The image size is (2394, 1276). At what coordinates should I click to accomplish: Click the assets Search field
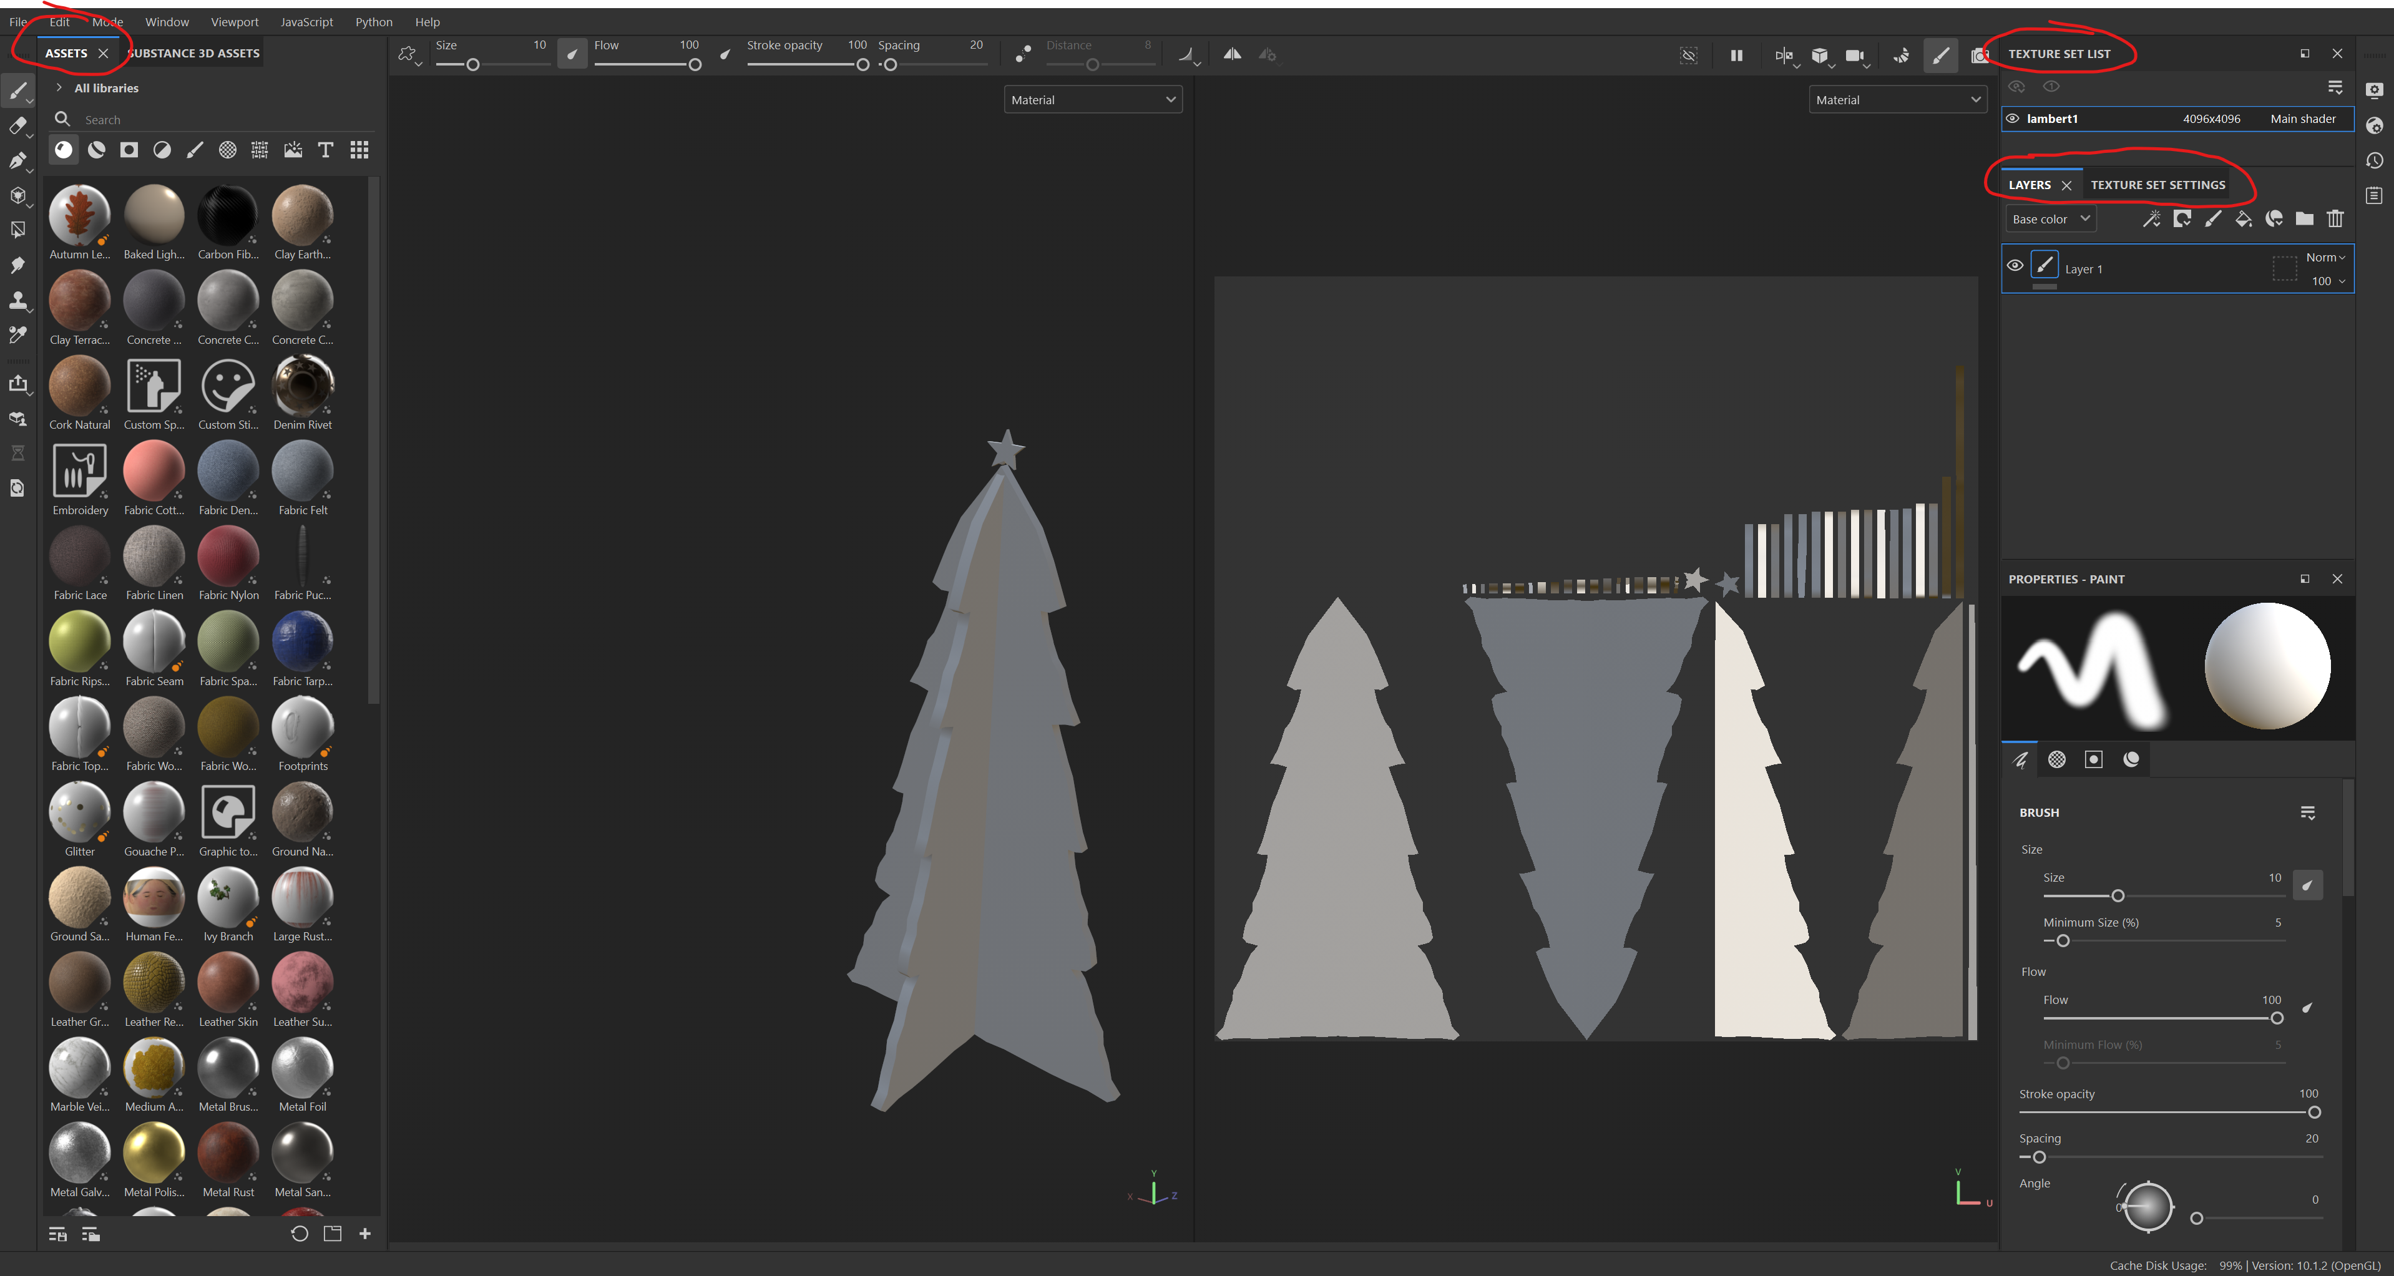tap(212, 119)
